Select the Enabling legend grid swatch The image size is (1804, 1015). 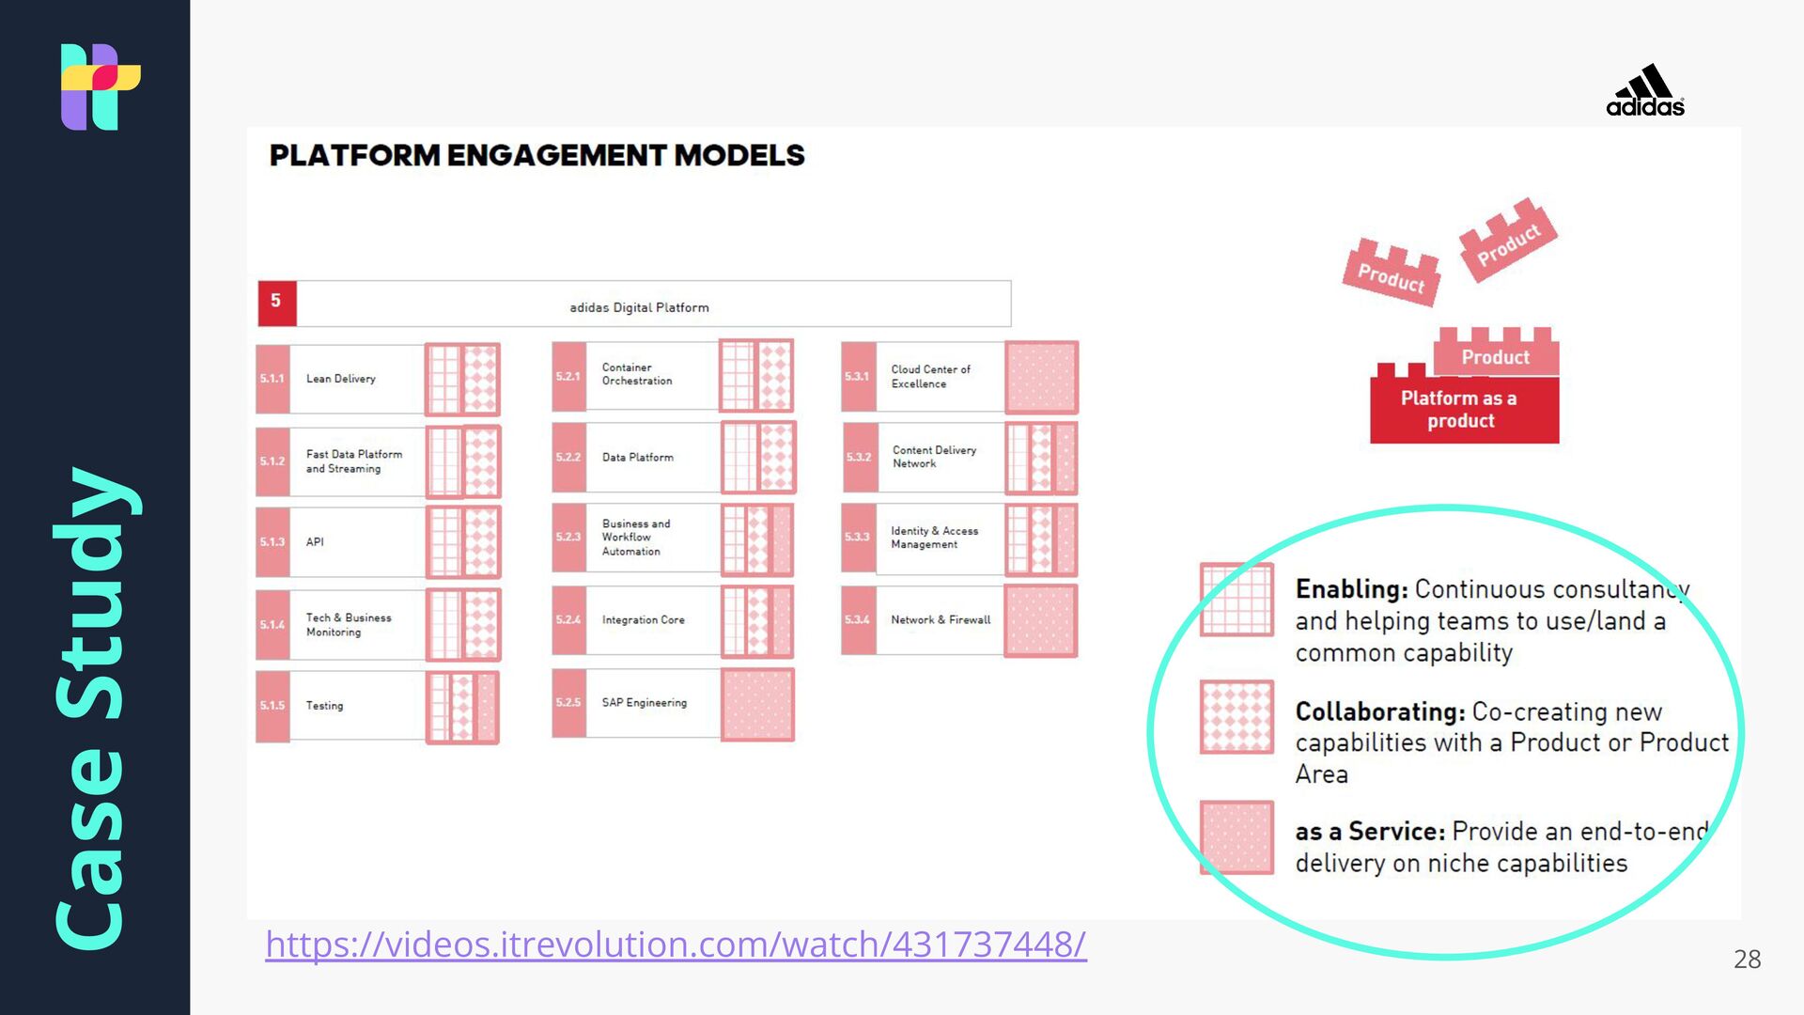pos(1236,600)
